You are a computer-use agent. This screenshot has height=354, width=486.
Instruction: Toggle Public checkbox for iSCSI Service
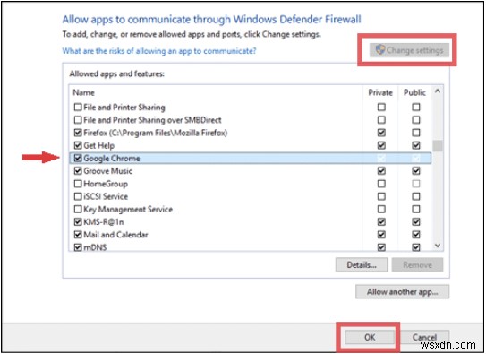pyautogui.click(x=416, y=196)
